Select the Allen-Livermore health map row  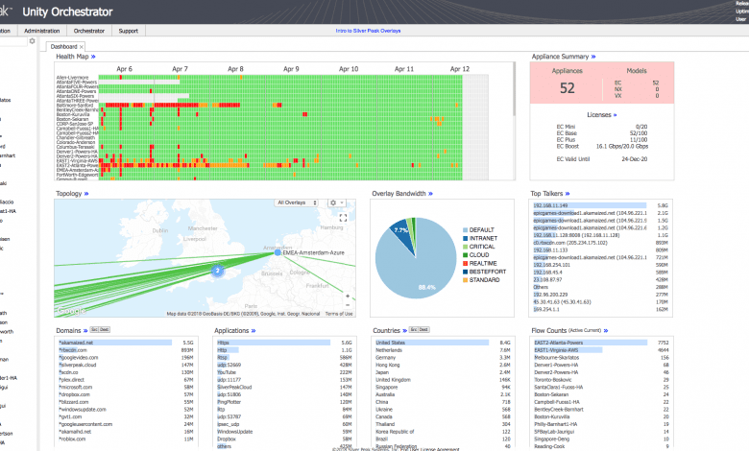coord(272,78)
